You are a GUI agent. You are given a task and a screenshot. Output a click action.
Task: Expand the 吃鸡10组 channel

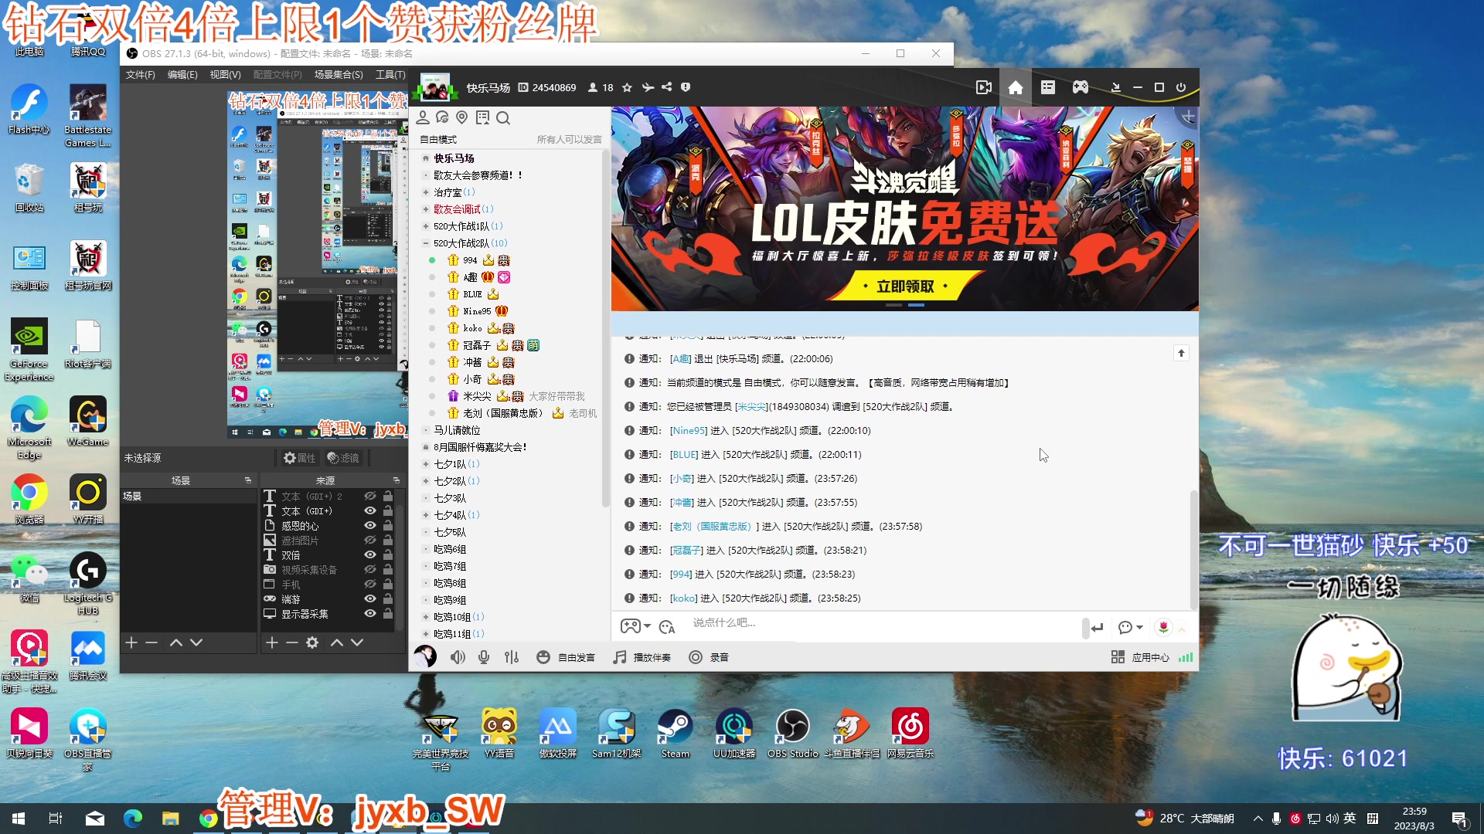coord(425,617)
